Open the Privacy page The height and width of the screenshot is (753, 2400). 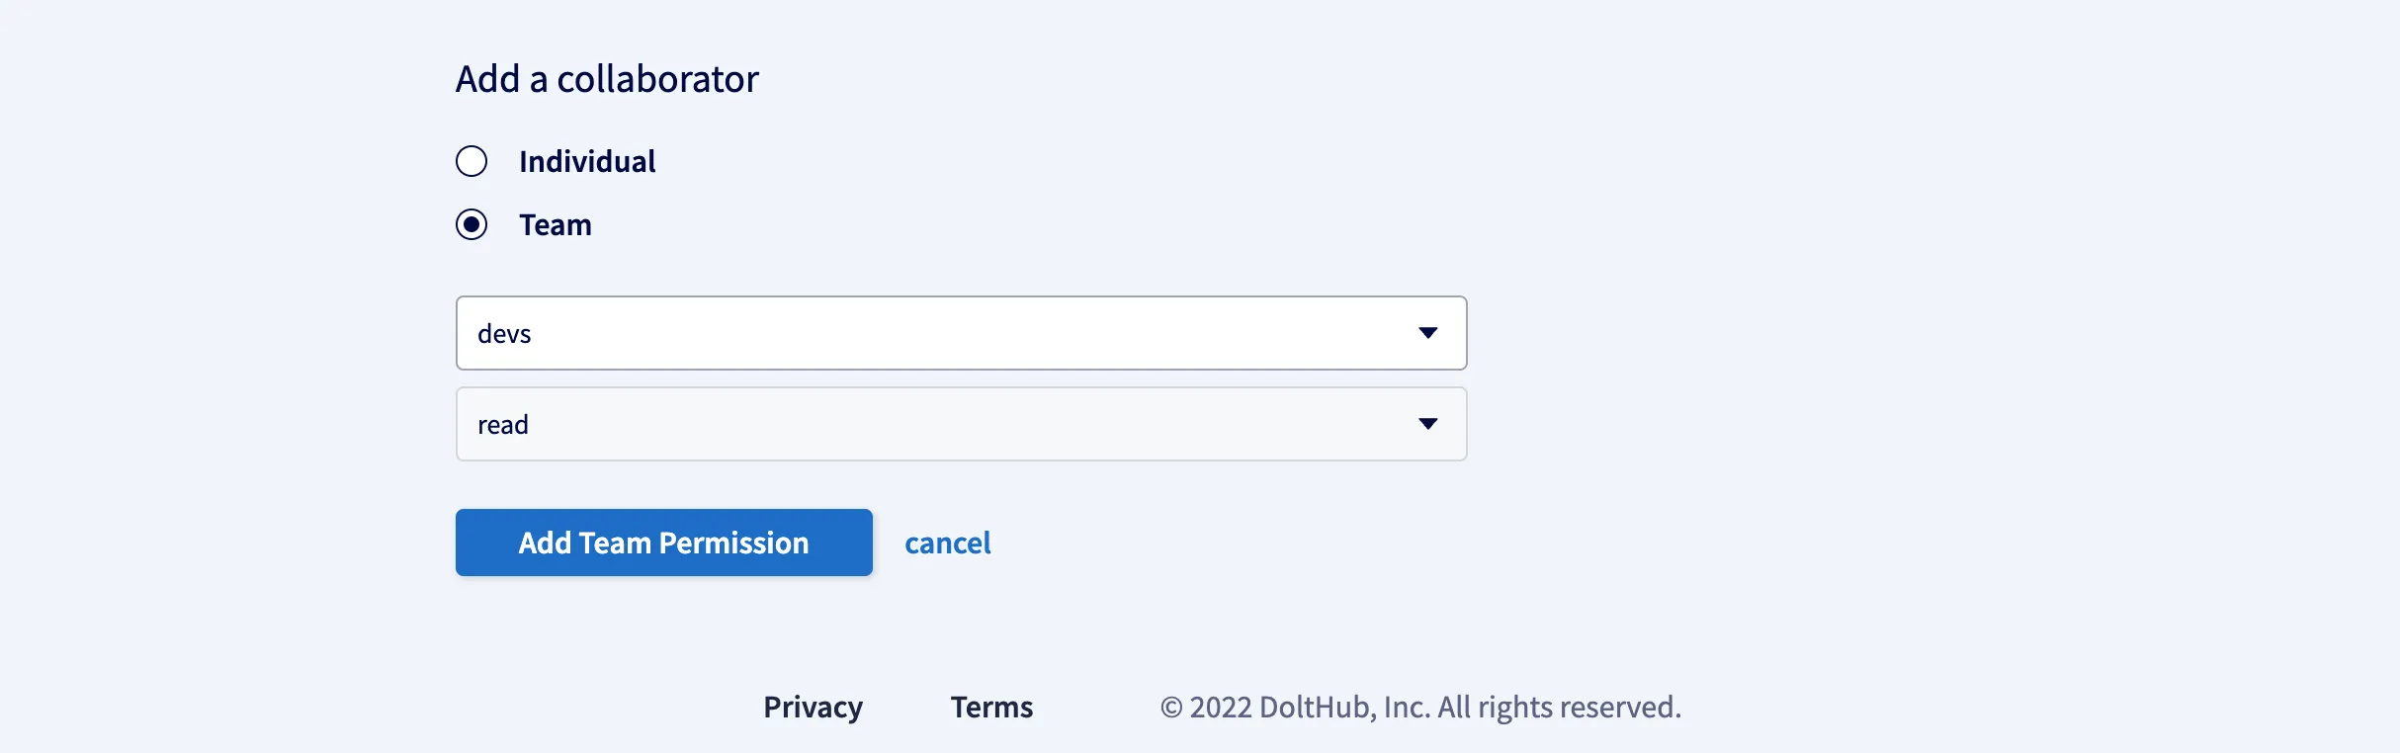coord(812,707)
